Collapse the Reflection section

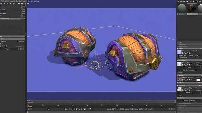click(178, 98)
